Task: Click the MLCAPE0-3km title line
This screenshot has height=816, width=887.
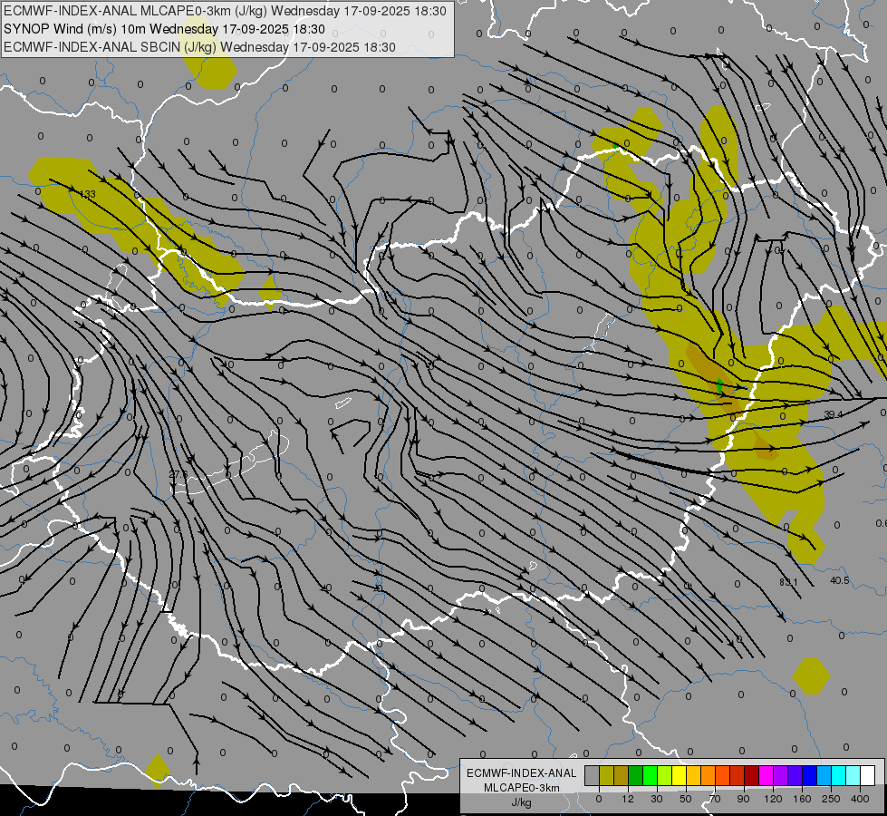Action: click(225, 11)
